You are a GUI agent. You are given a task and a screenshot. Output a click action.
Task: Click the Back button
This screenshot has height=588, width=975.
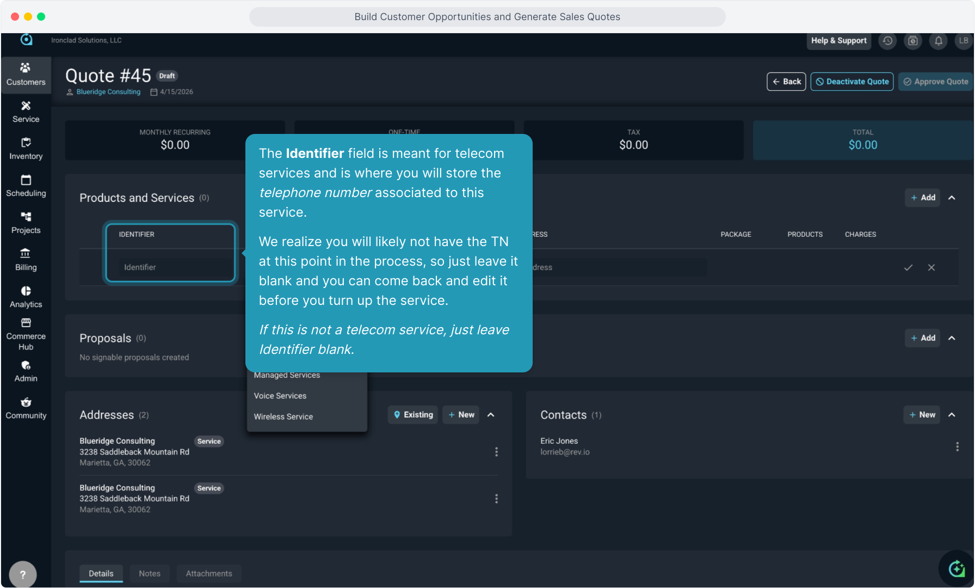[786, 82]
